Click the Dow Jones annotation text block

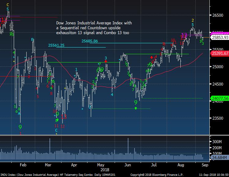tap(94, 28)
